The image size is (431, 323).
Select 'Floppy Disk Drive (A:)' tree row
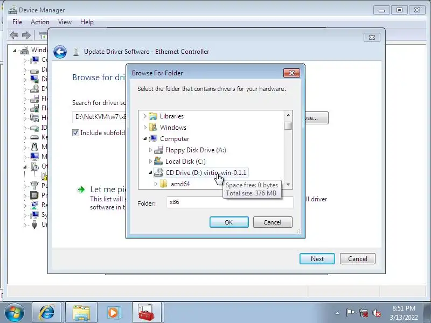pyautogui.click(x=196, y=150)
